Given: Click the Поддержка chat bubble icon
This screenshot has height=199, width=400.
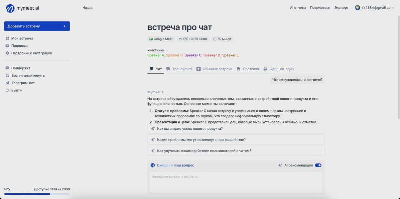Looking at the screenshot, I should (x=7, y=68).
